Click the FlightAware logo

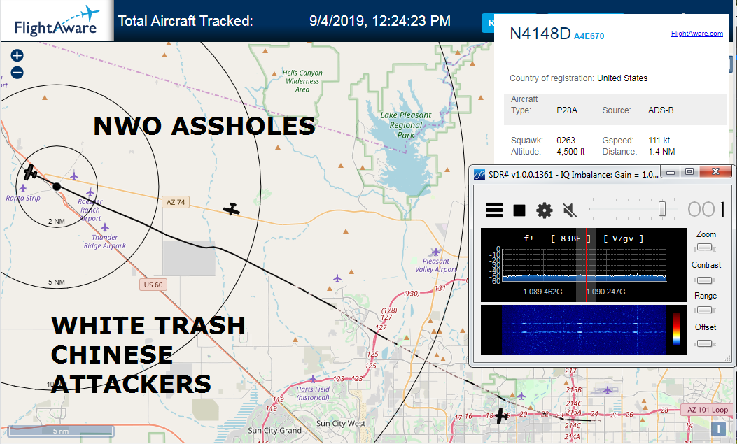click(57, 21)
